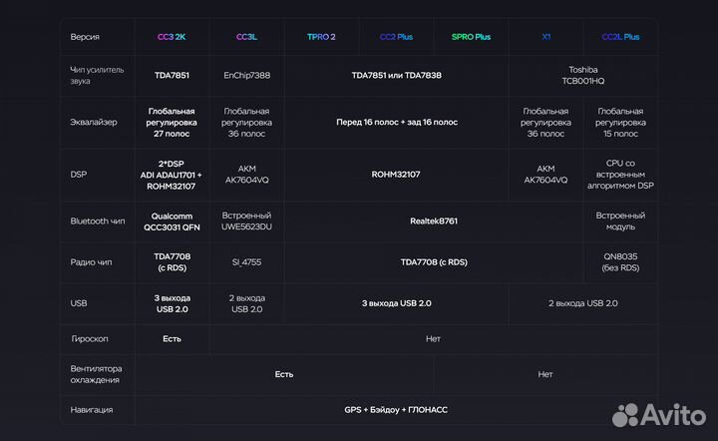Click the 'Встроенный UWE5623DU' cell

tap(246, 220)
